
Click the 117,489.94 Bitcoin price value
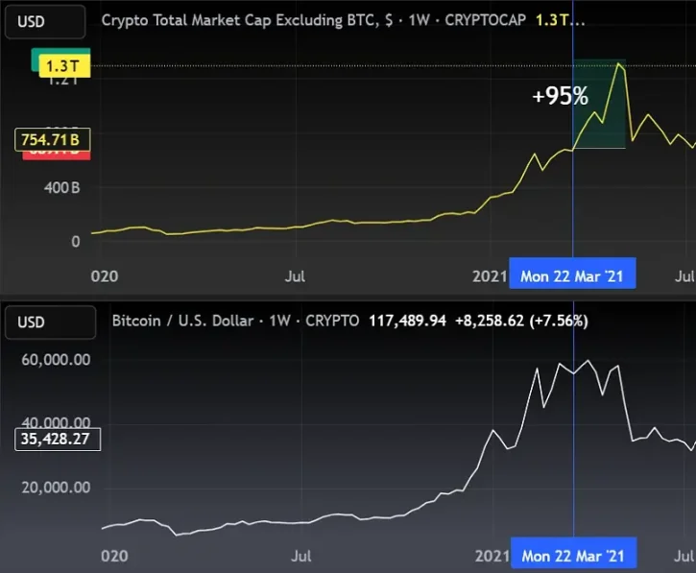pyautogui.click(x=407, y=321)
